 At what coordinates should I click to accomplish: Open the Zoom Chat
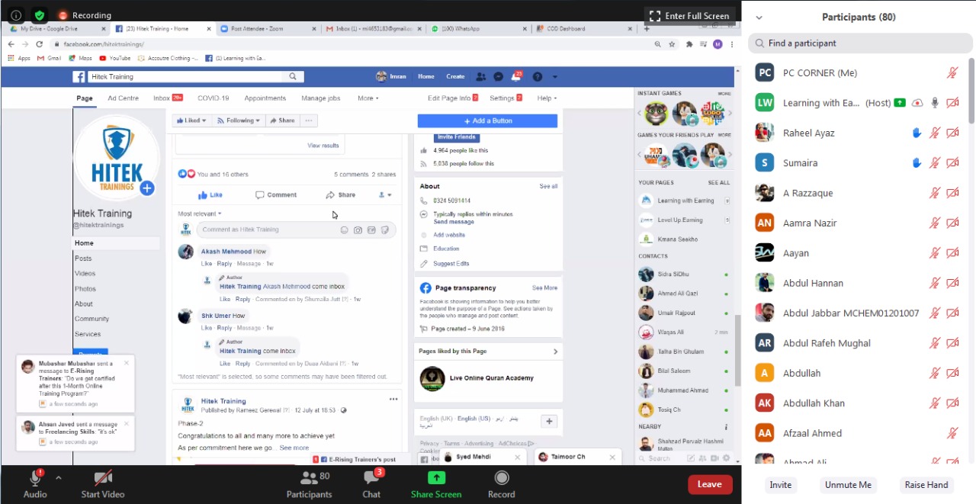click(371, 484)
